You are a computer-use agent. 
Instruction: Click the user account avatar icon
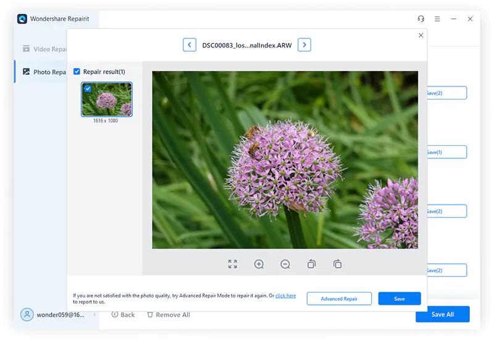pos(27,315)
